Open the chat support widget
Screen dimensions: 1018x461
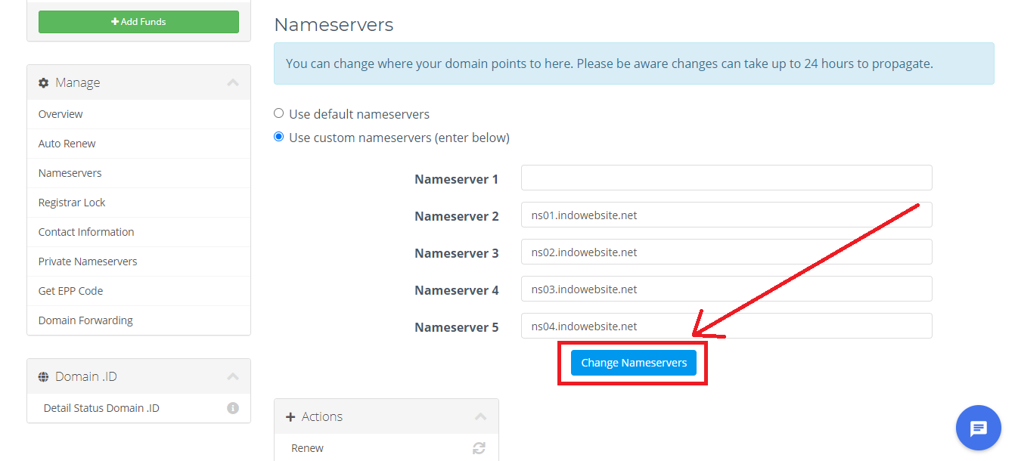tap(978, 428)
